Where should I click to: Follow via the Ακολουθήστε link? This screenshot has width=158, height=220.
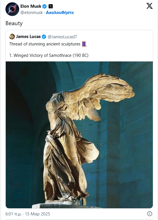coord(60,13)
